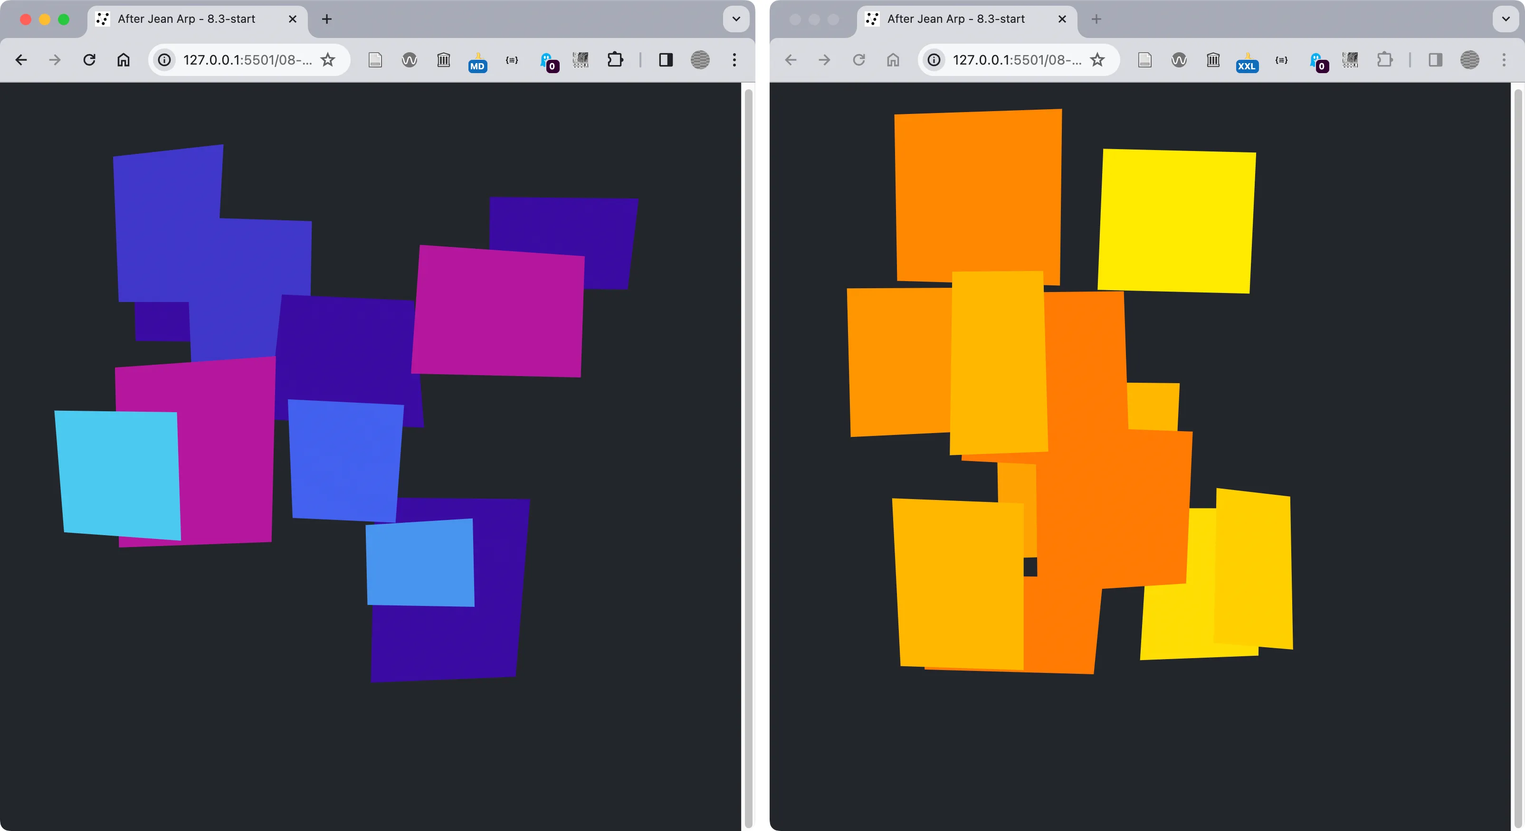Reload the page in the left window
This screenshot has height=831, width=1525.
89,60
